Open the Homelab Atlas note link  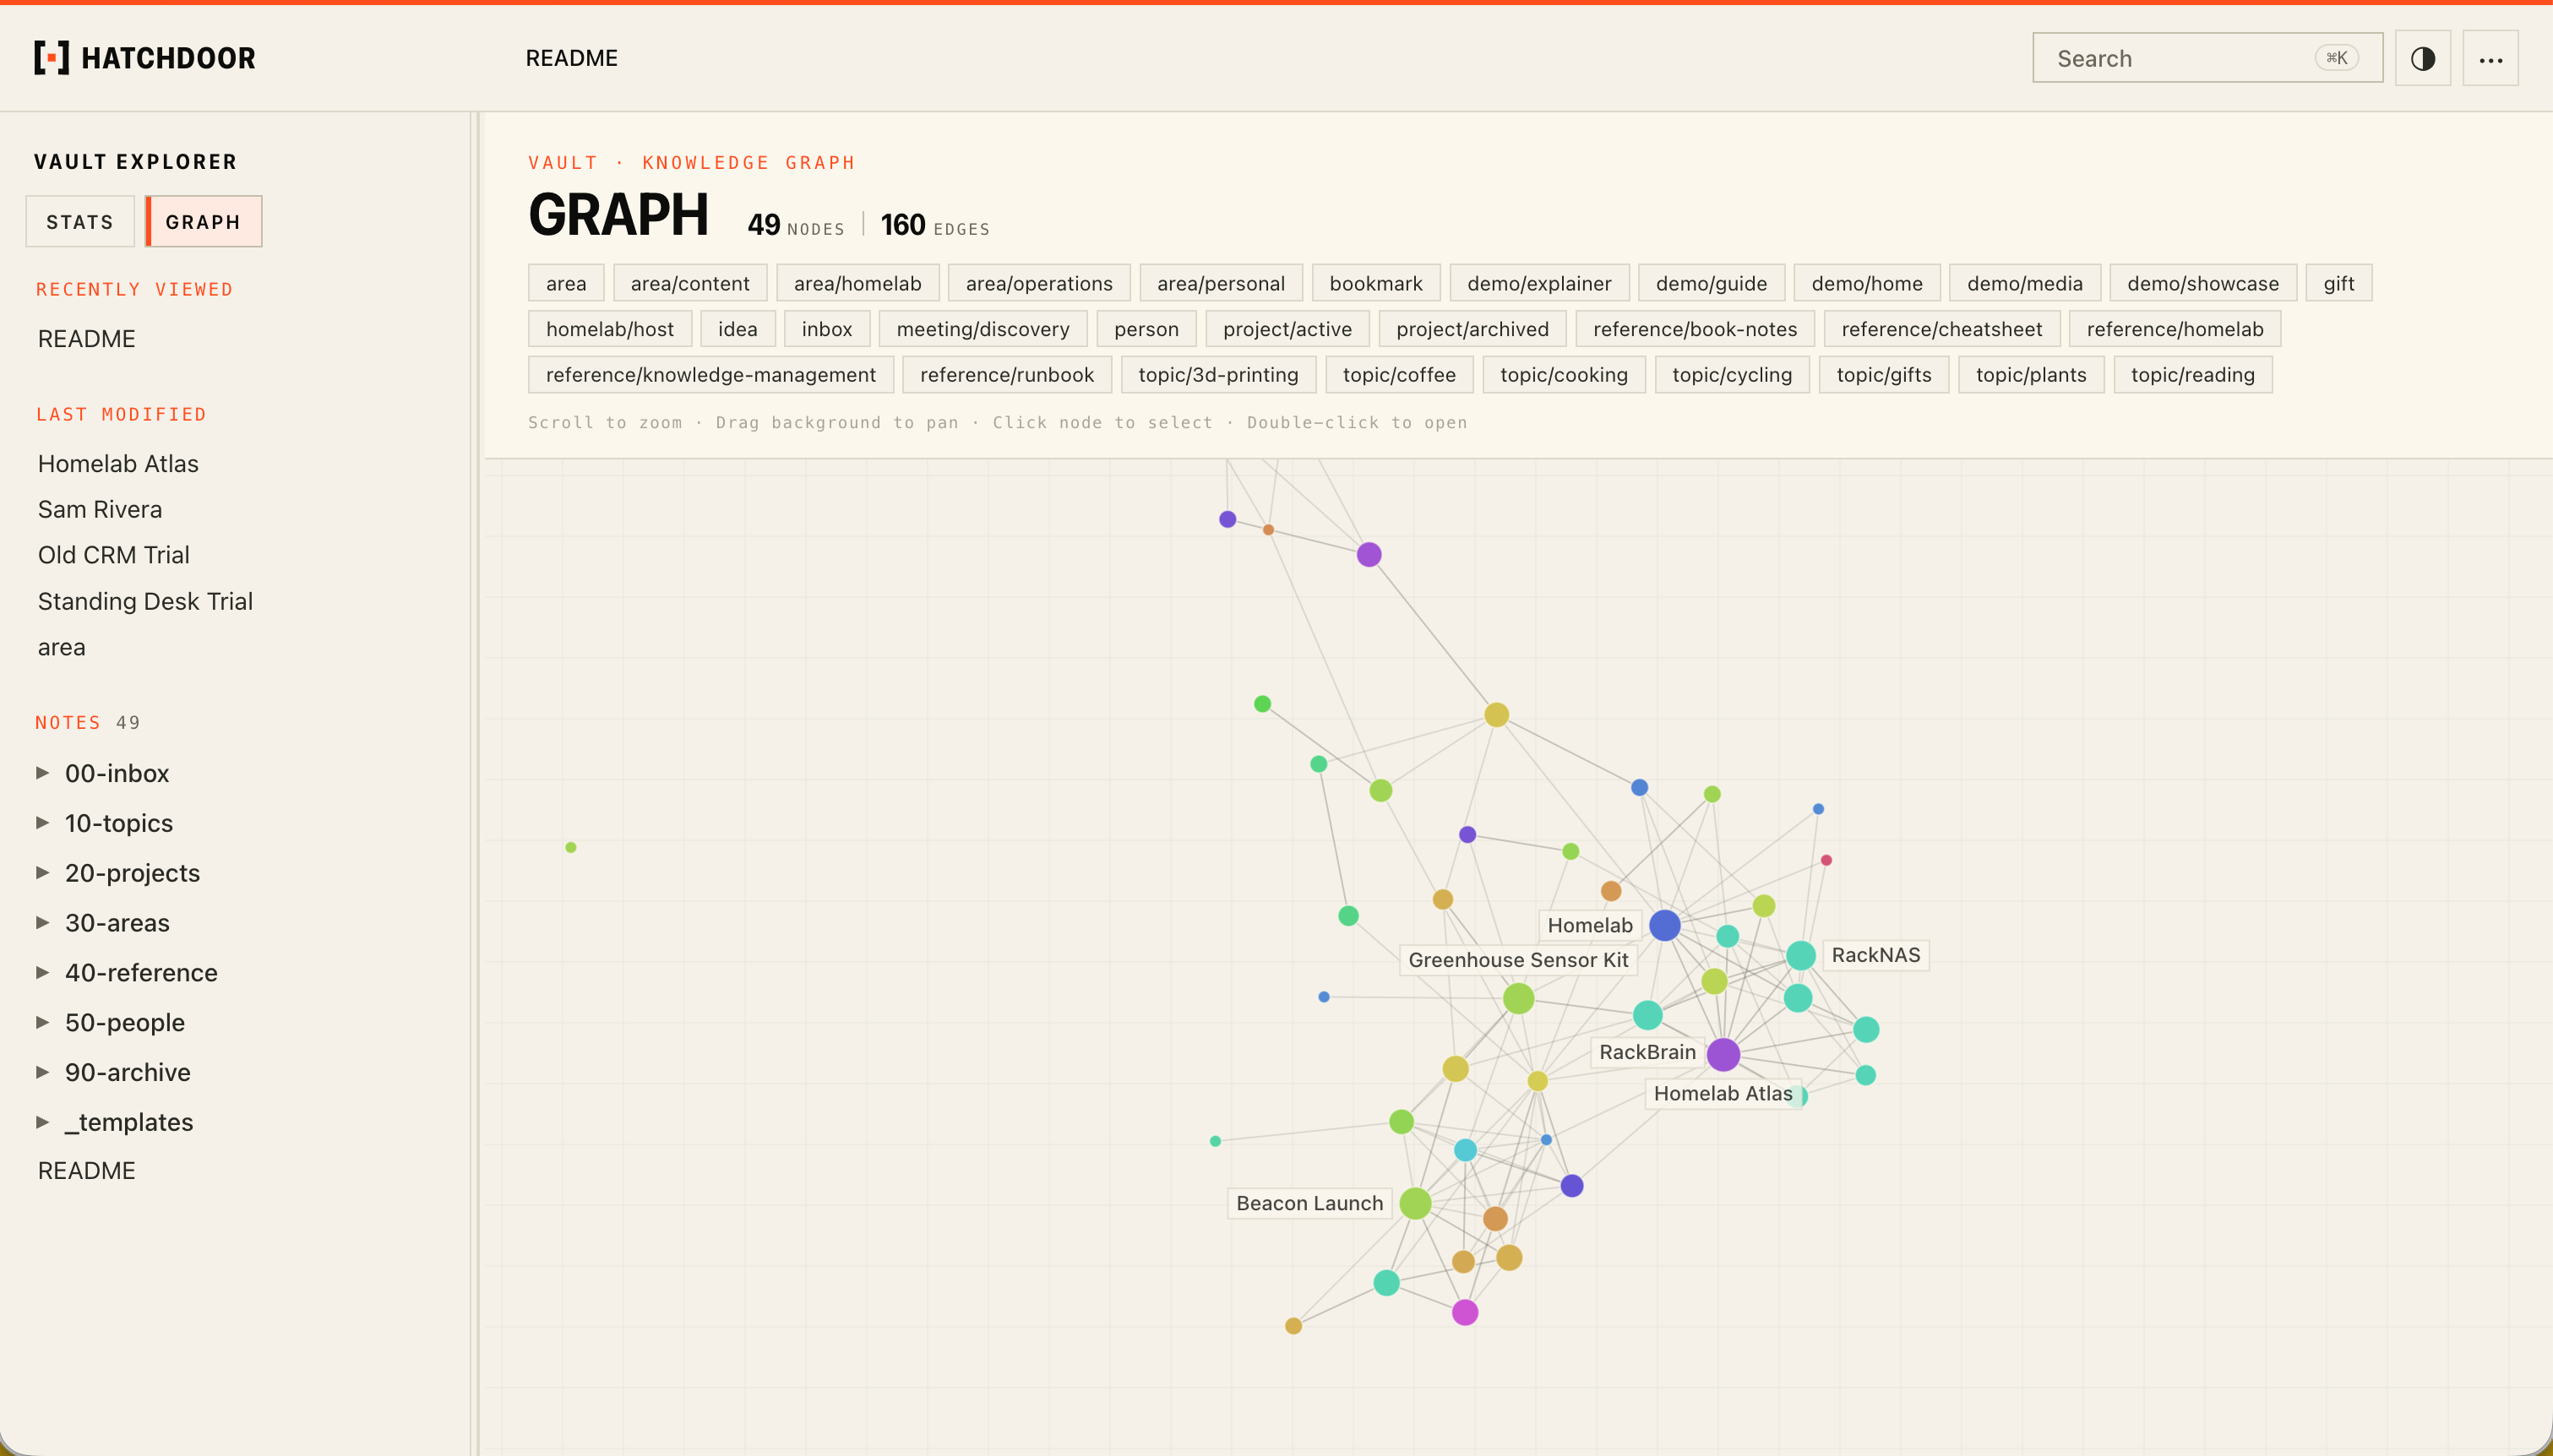pos(118,464)
